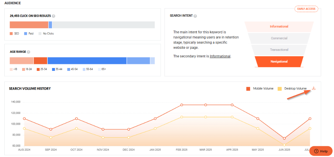
Task: Click the 'SEARCH VOLUME HISTORY' heading
Action: click(30, 89)
